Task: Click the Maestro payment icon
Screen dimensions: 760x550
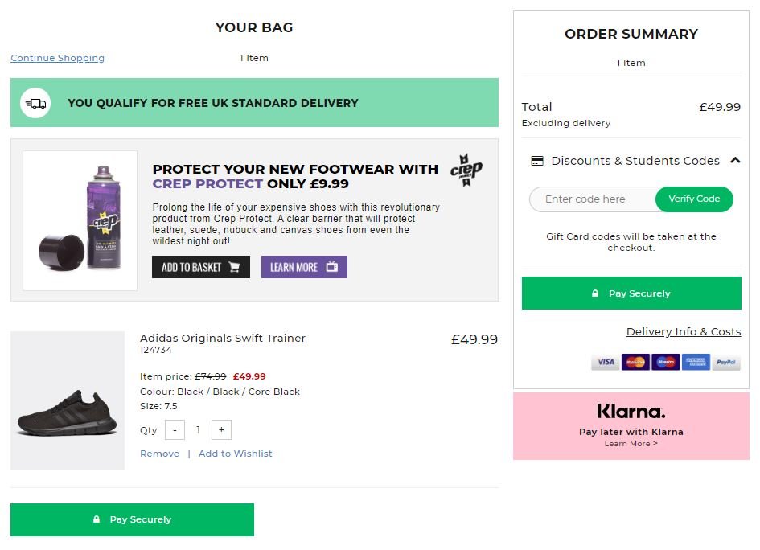Action: tap(665, 362)
